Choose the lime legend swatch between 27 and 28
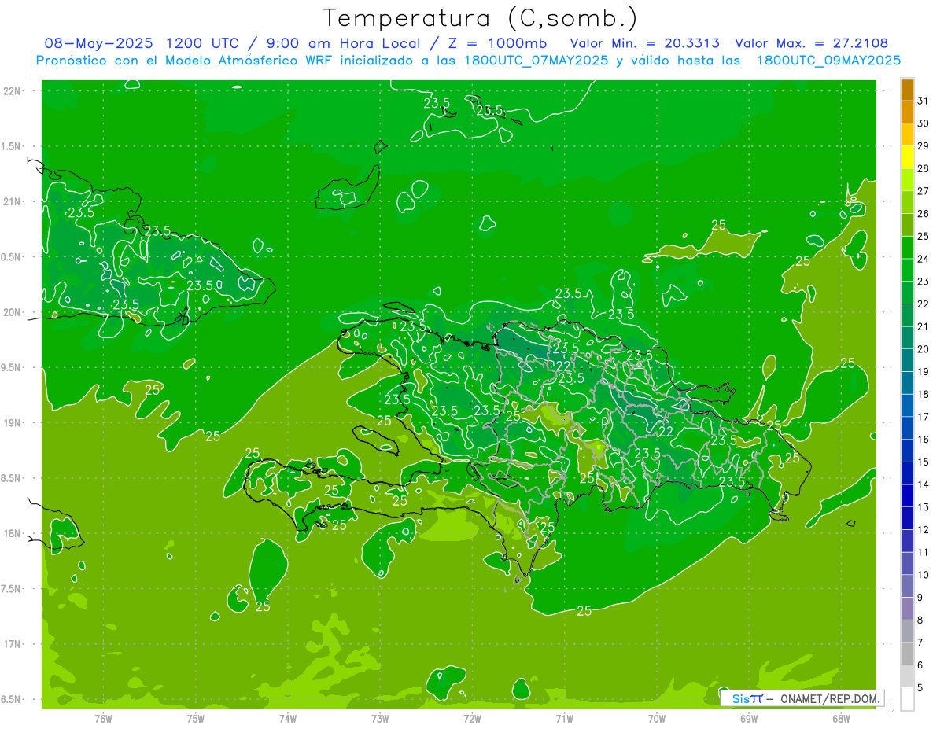The height and width of the screenshot is (729, 944). 907,179
